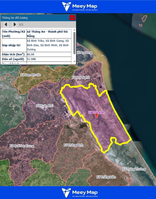
Task: Click the previous record arrow in popup
Action: coord(6,25)
